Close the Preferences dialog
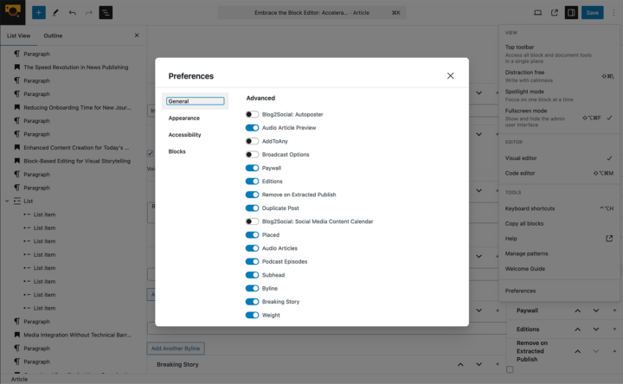Image resolution: width=623 pixels, height=384 pixels. [x=450, y=76]
